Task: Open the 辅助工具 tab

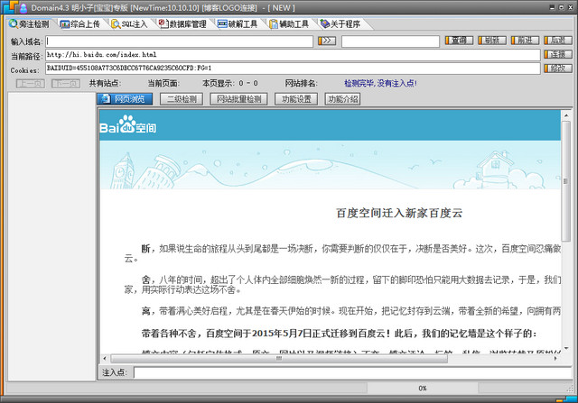Action: 289,24
